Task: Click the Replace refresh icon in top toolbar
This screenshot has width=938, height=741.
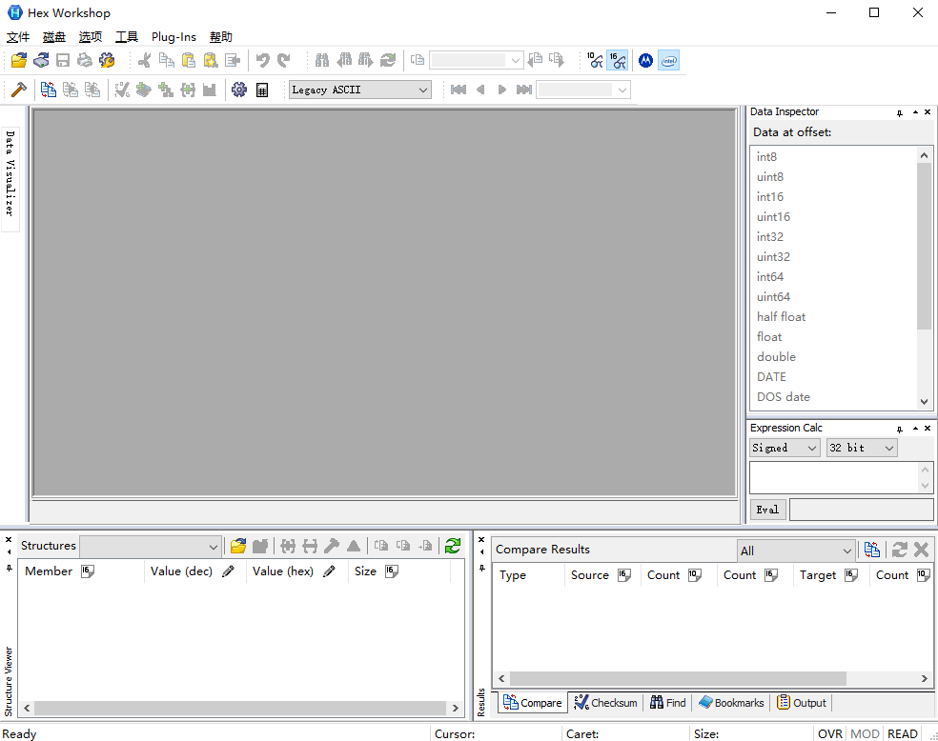Action: pyautogui.click(x=388, y=60)
